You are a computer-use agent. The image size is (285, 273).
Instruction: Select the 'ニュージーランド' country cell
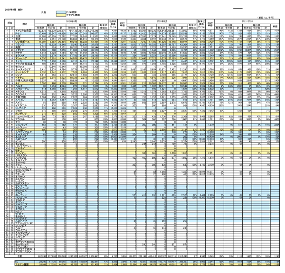(25, 117)
